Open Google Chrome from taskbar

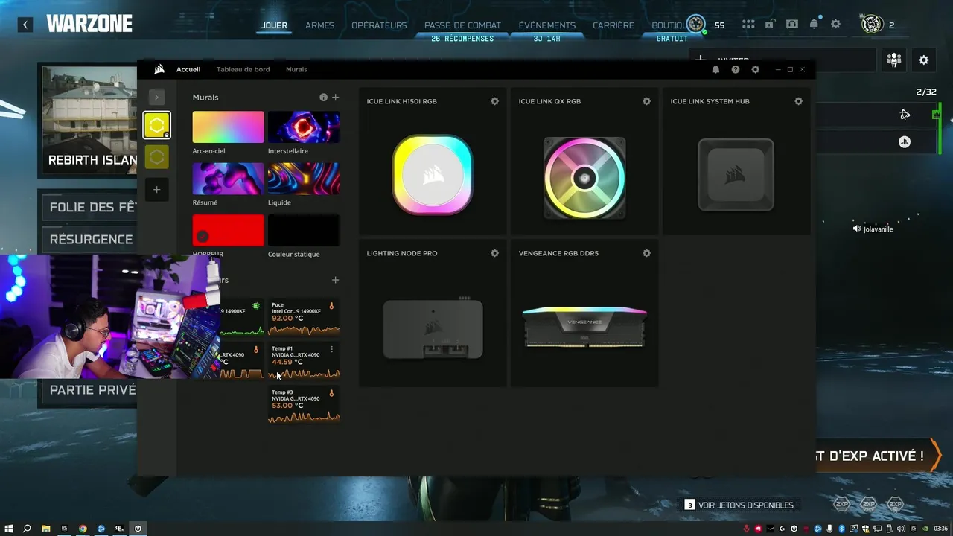point(83,529)
